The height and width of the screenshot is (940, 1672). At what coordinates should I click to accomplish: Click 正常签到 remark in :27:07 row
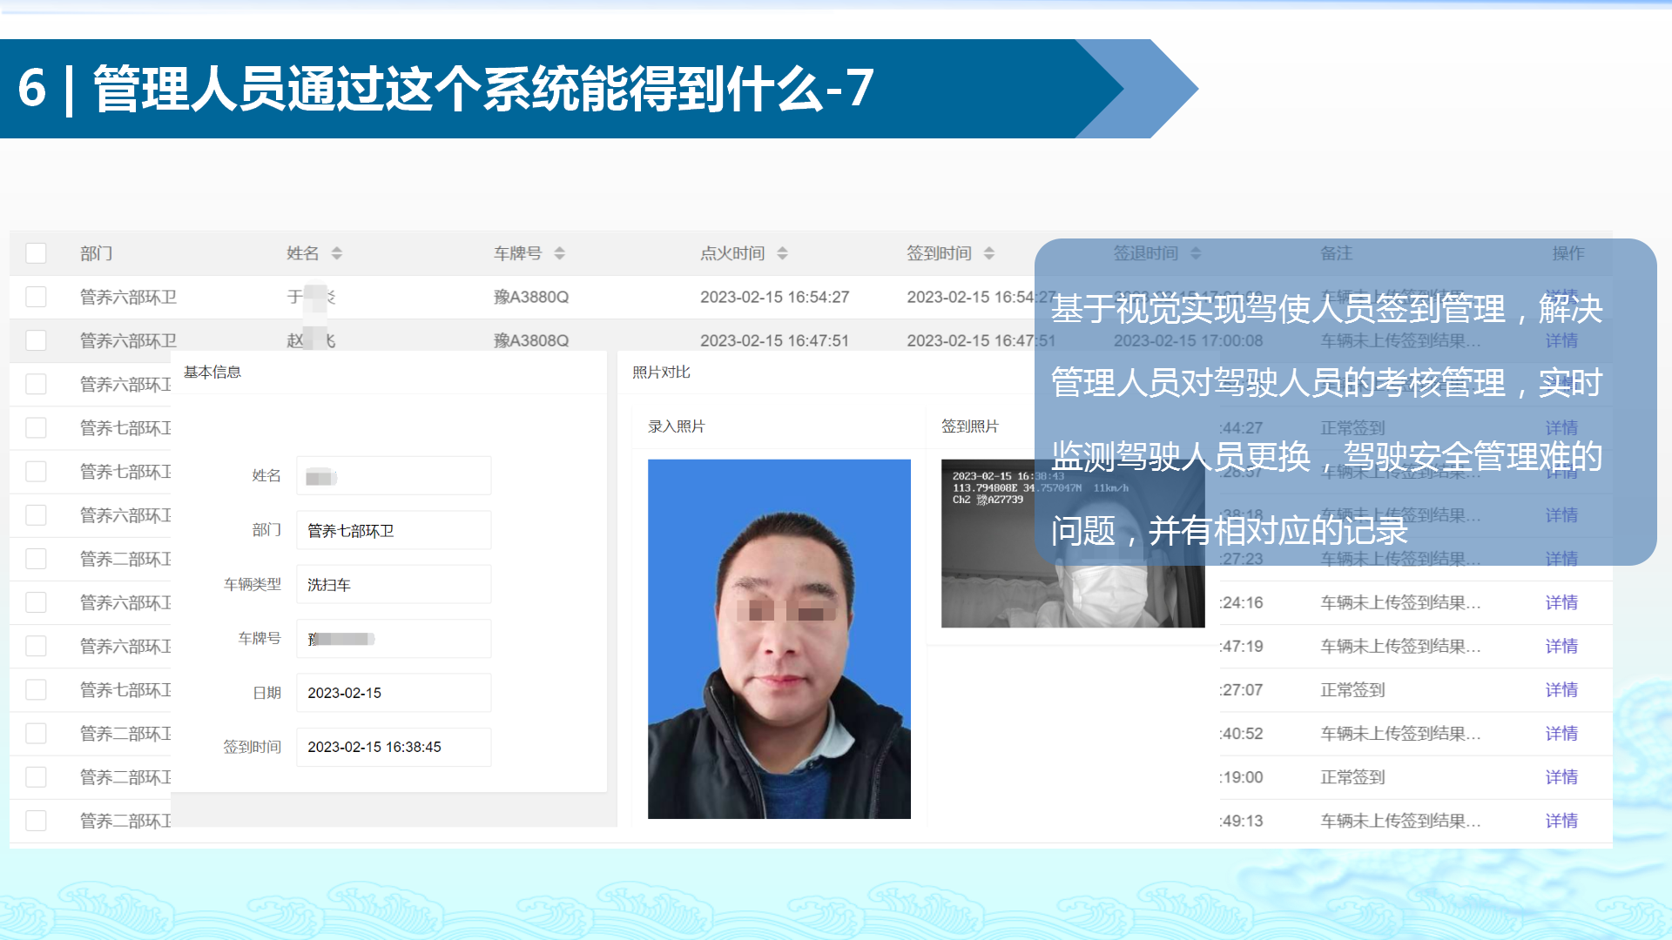[x=1352, y=689]
